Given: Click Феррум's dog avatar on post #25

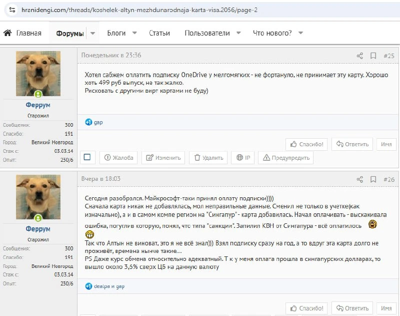Looking at the screenshot, I should pos(38,74).
